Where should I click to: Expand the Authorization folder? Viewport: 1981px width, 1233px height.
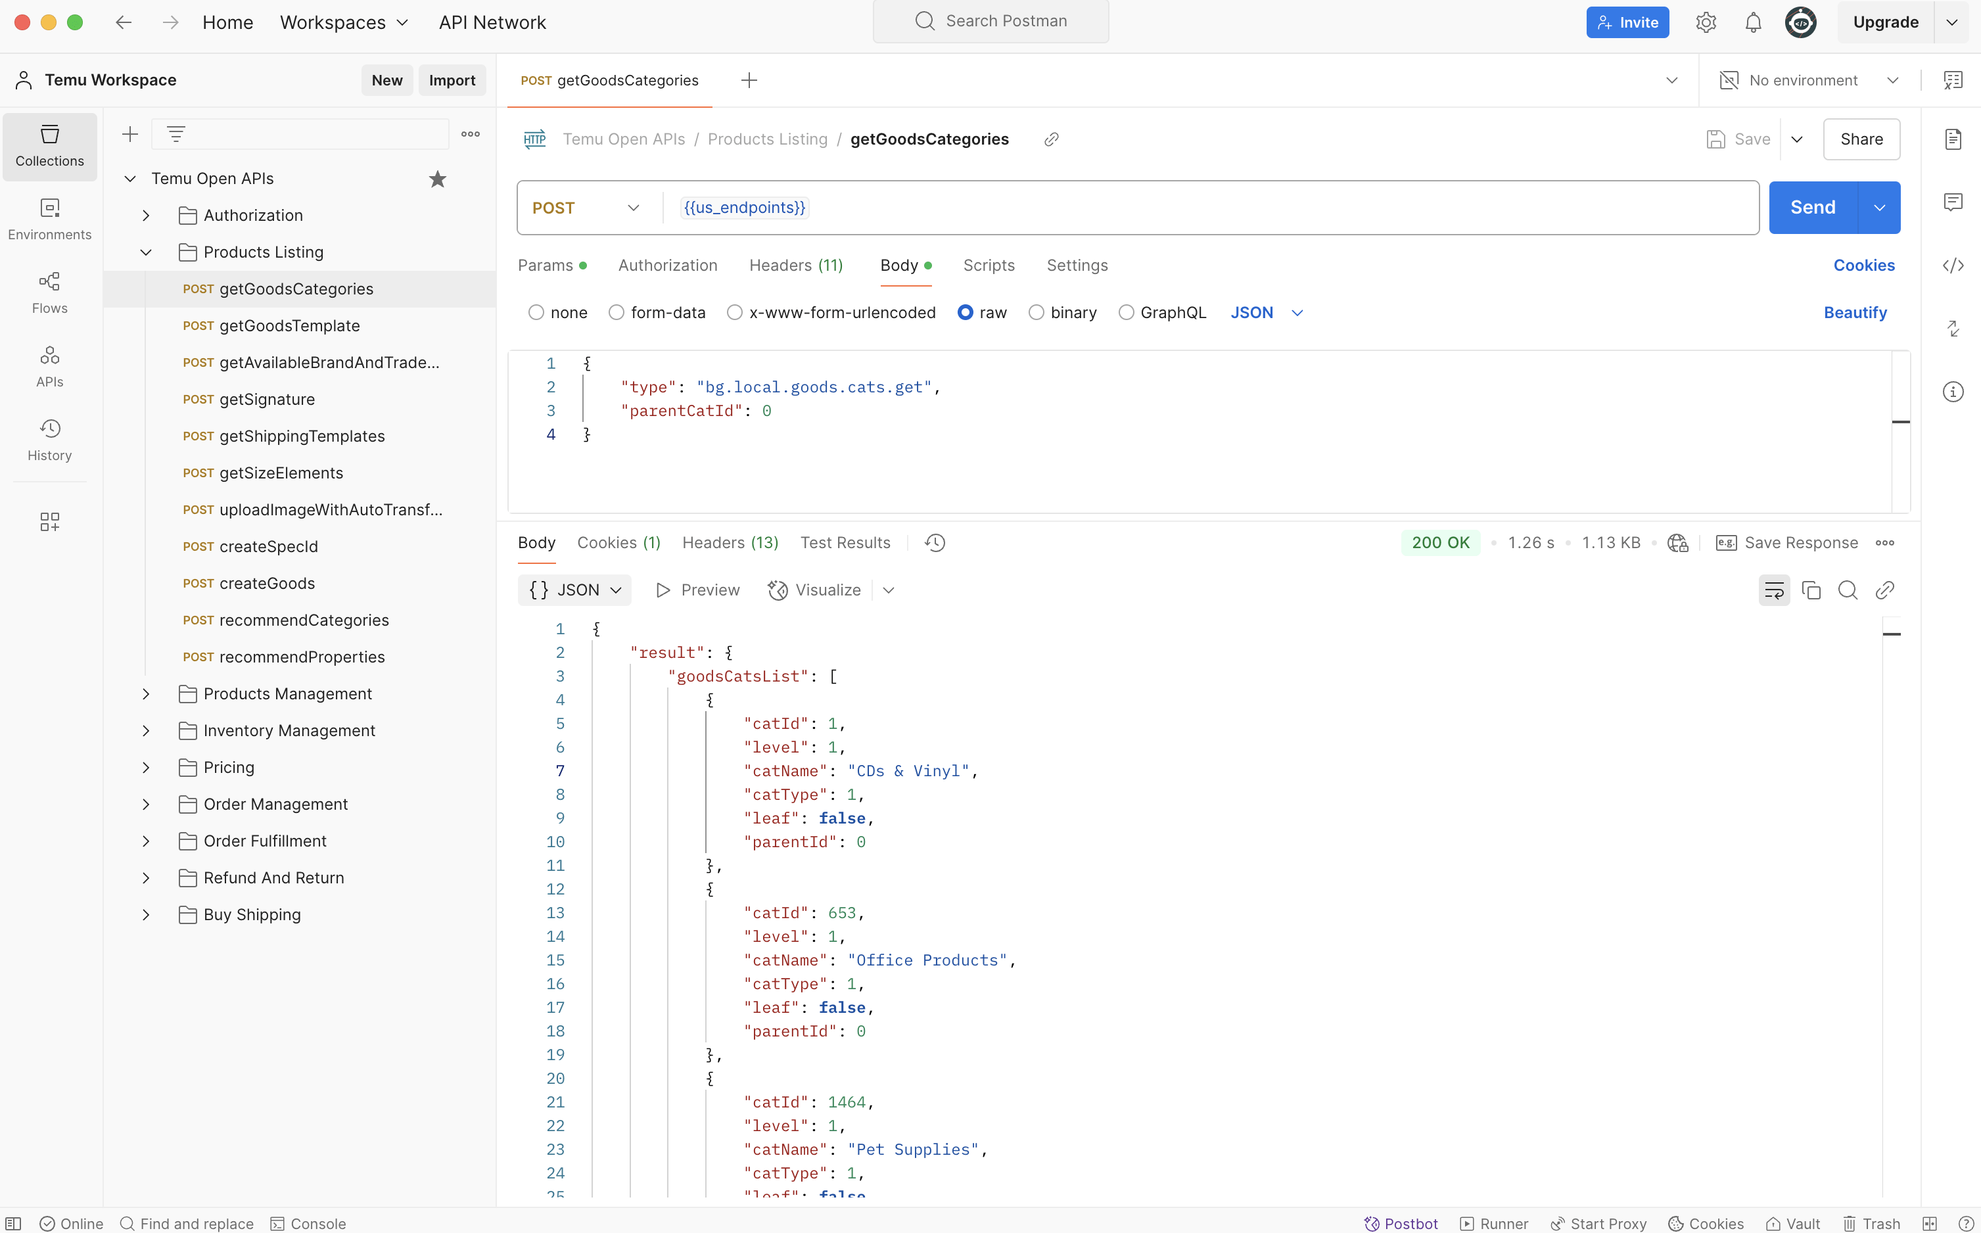coord(146,216)
